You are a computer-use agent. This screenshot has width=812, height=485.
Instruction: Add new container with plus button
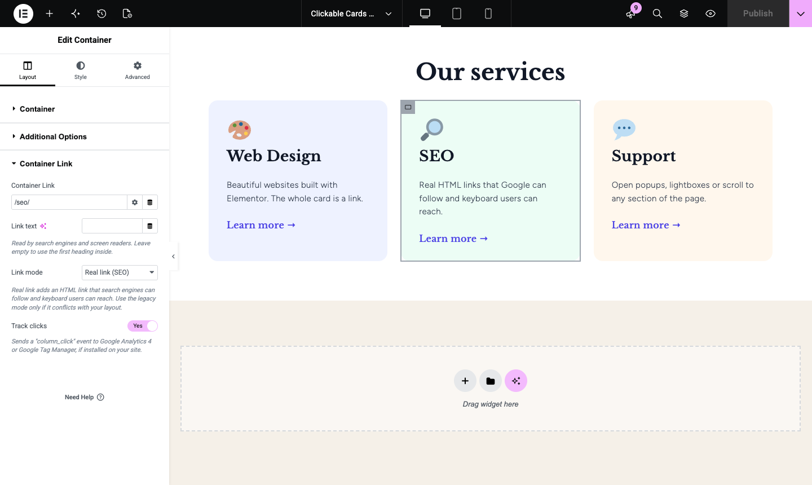(x=465, y=381)
